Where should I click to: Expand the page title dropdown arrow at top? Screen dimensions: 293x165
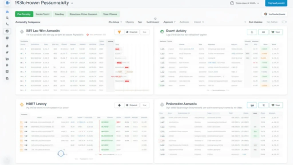pos(72,3)
